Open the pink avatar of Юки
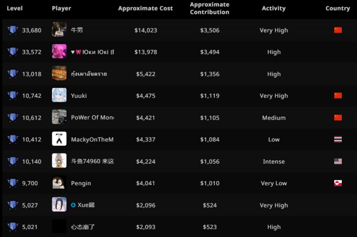Screen dimensions: 357x237 click(x=59, y=52)
